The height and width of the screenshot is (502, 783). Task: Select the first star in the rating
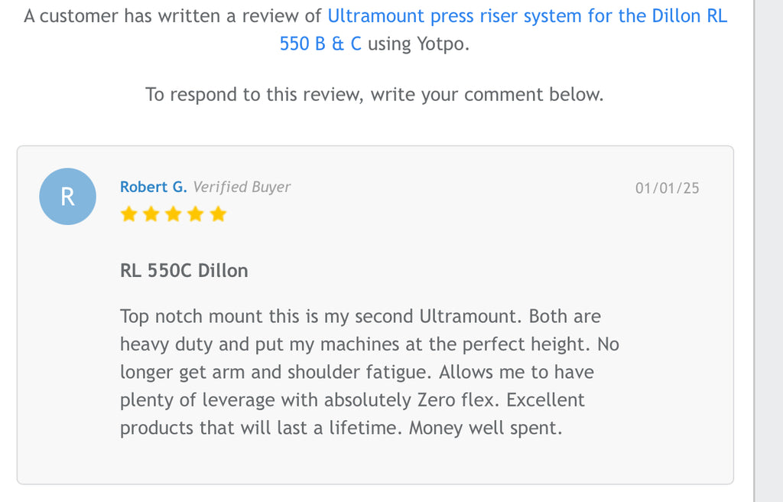tap(128, 214)
